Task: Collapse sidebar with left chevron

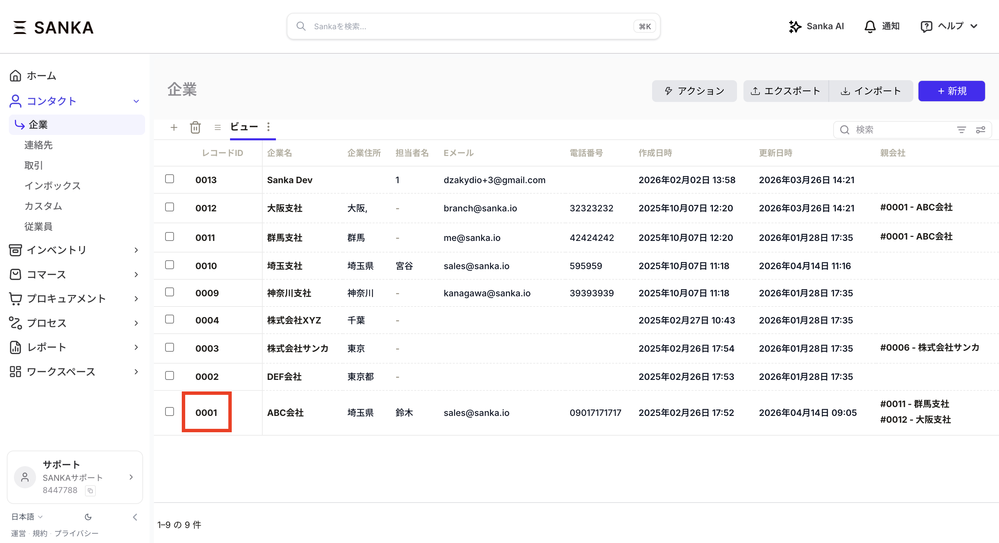Action: pos(135,516)
